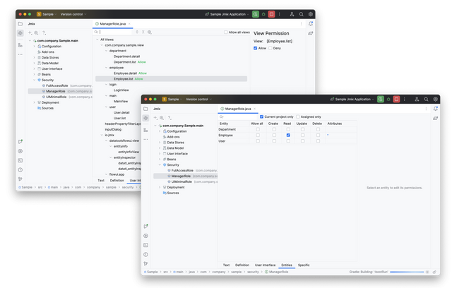This screenshot has height=288, width=452.
Task: Open the Problems icon in the front window sidebar
Action: coord(145,254)
